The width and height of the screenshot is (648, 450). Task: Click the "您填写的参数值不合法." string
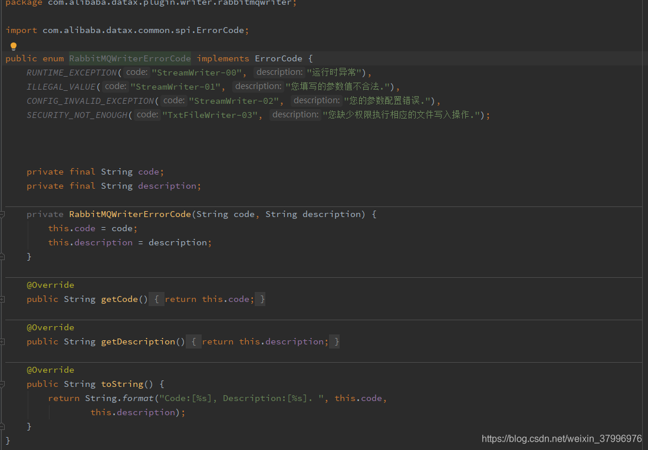pyautogui.click(x=337, y=87)
